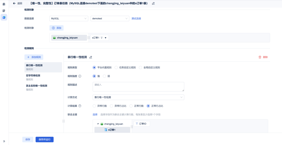This screenshot has height=145, width=282.
Task: Choose 正常行数 as result
Action: coord(137,106)
